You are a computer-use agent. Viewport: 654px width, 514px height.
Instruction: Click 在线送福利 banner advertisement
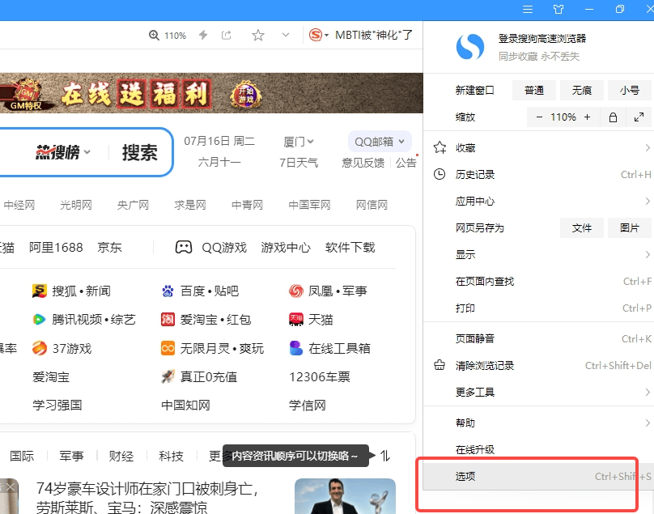pos(211,93)
